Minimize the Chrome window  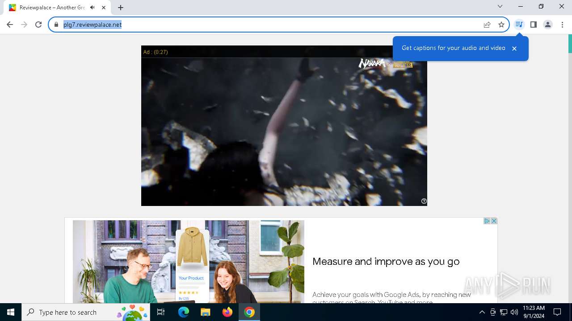[x=521, y=6]
